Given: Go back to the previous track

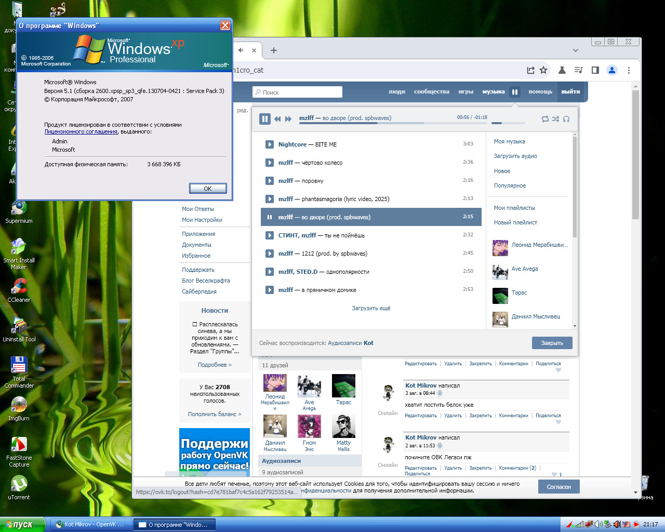Looking at the screenshot, I should (277, 119).
